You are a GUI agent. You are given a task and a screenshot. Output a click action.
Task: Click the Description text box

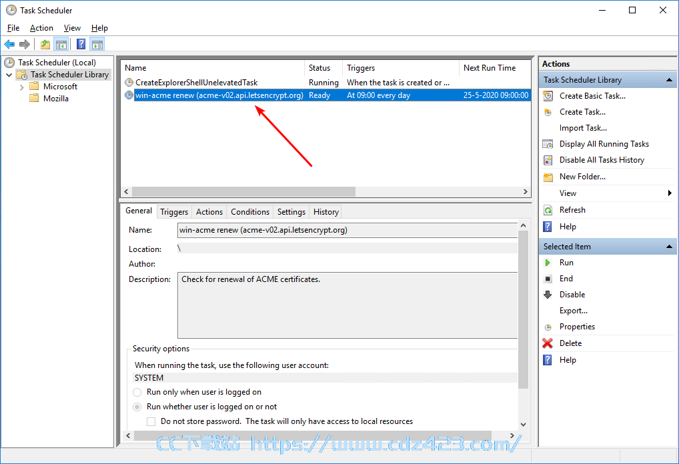(x=348, y=305)
